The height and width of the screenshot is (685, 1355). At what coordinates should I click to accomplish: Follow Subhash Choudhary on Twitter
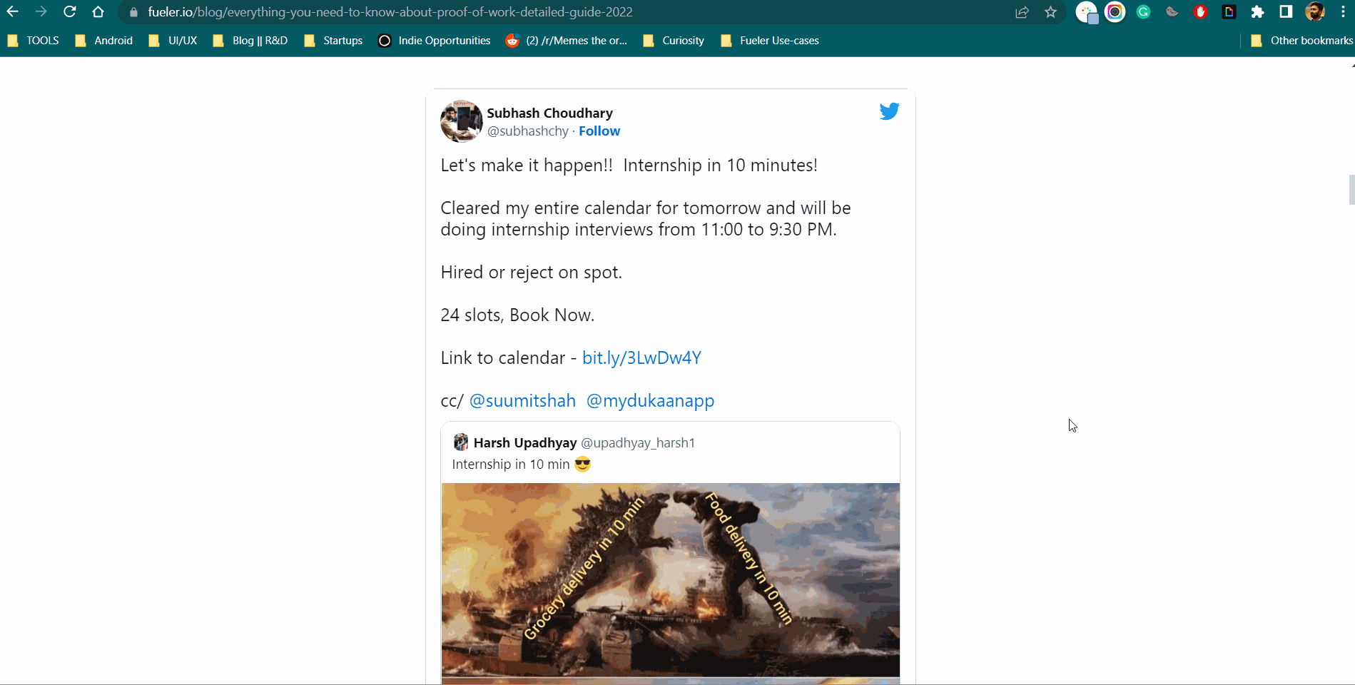pos(599,131)
